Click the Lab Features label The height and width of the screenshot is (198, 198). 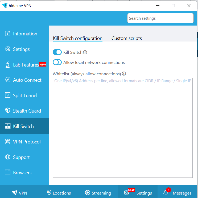(x=26, y=65)
